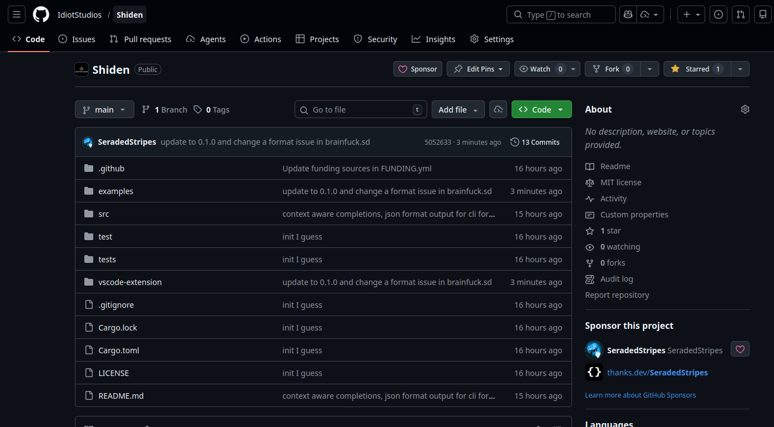Open the notifications inbox icon
Viewport: 774px width, 427px height.
(x=763, y=15)
